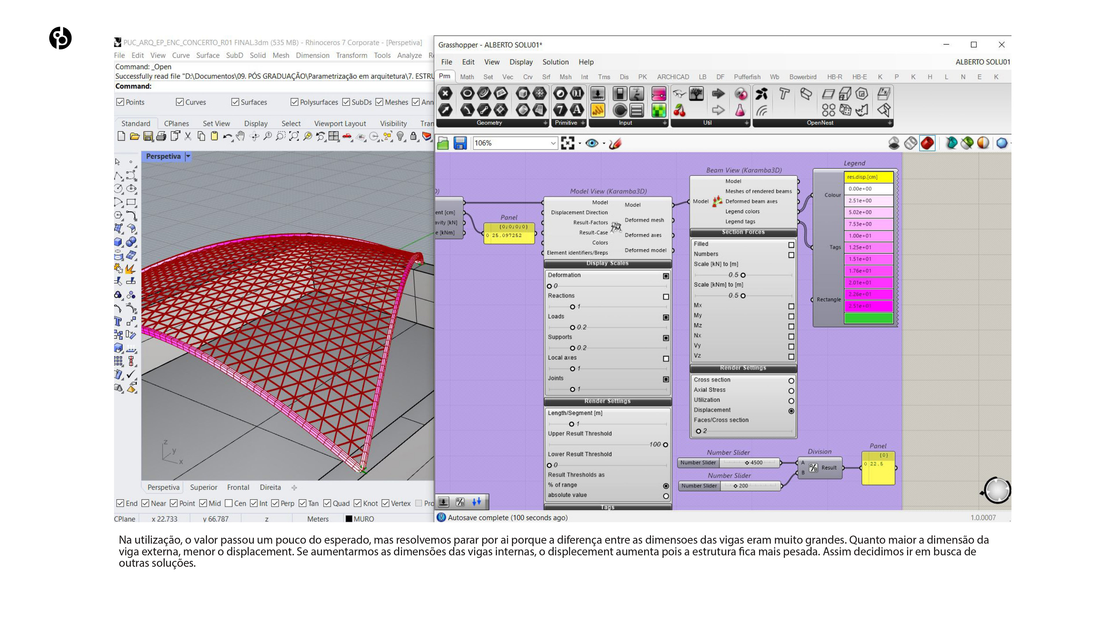1113x626 pixels.
Task: Click the eye preview icon in the canvas toolbar
Action: point(592,143)
